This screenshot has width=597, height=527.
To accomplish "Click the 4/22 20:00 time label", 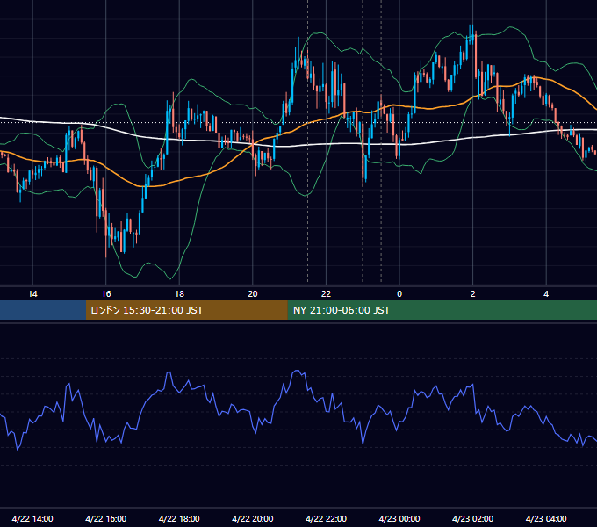I will point(253,518).
